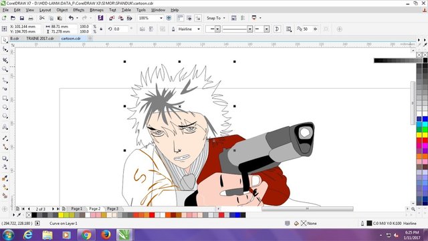
Task: Open the line style dropdown
Action: (x=249, y=29)
